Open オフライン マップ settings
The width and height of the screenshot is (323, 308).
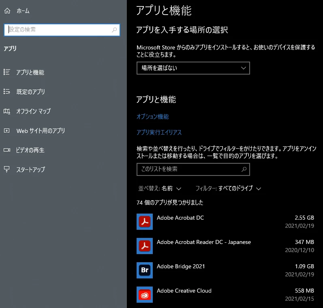pyautogui.click(x=33, y=111)
